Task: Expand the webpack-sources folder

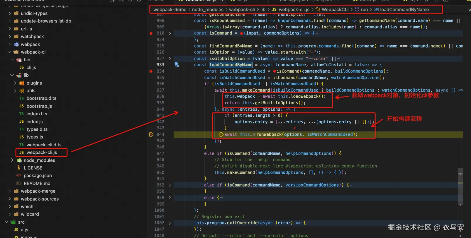Action: click(x=9, y=199)
